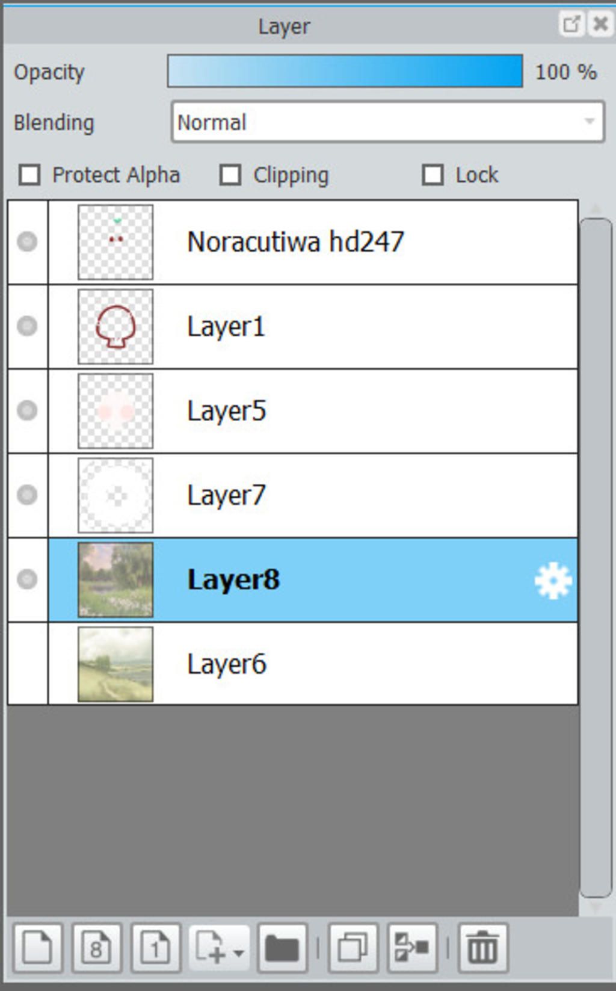Duplicate the selected layer
This screenshot has width=616, height=991.
click(353, 948)
